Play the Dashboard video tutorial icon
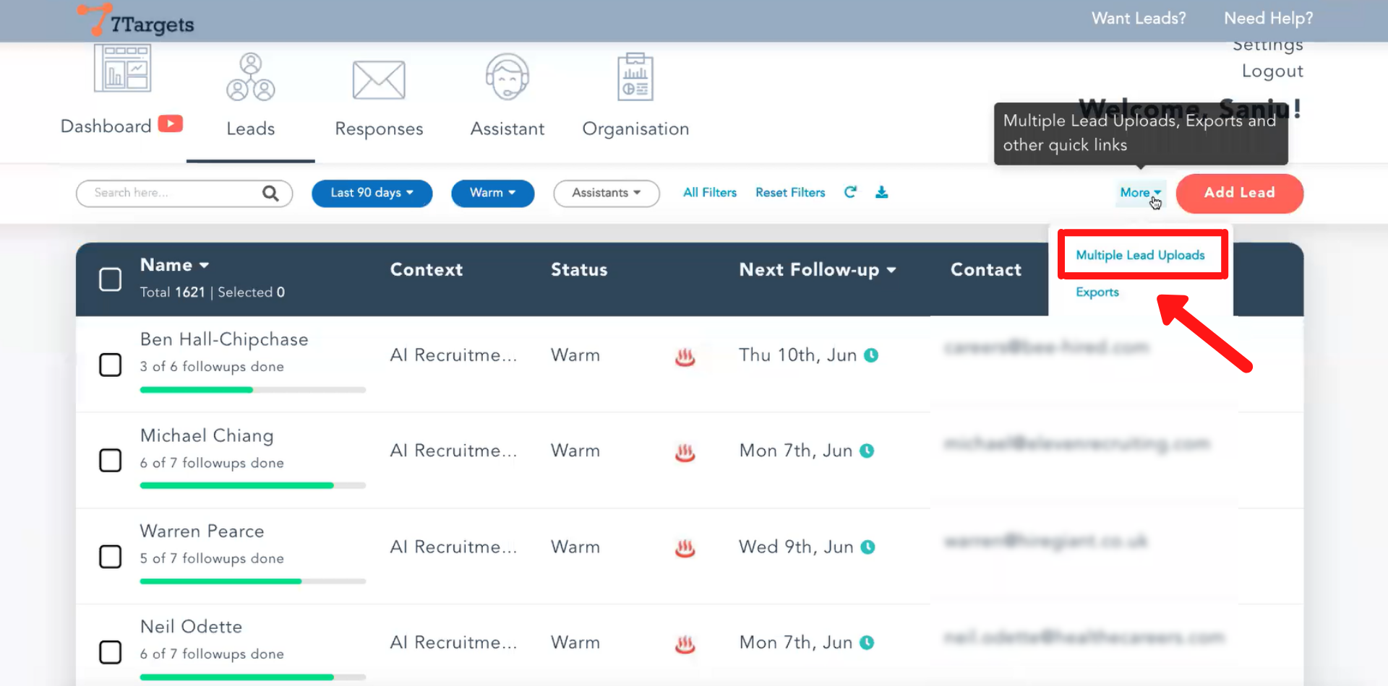Viewport: 1388px width, 686px height. pyautogui.click(x=171, y=124)
